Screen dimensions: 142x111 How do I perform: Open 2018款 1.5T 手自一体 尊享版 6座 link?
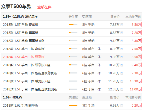click(27, 65)
